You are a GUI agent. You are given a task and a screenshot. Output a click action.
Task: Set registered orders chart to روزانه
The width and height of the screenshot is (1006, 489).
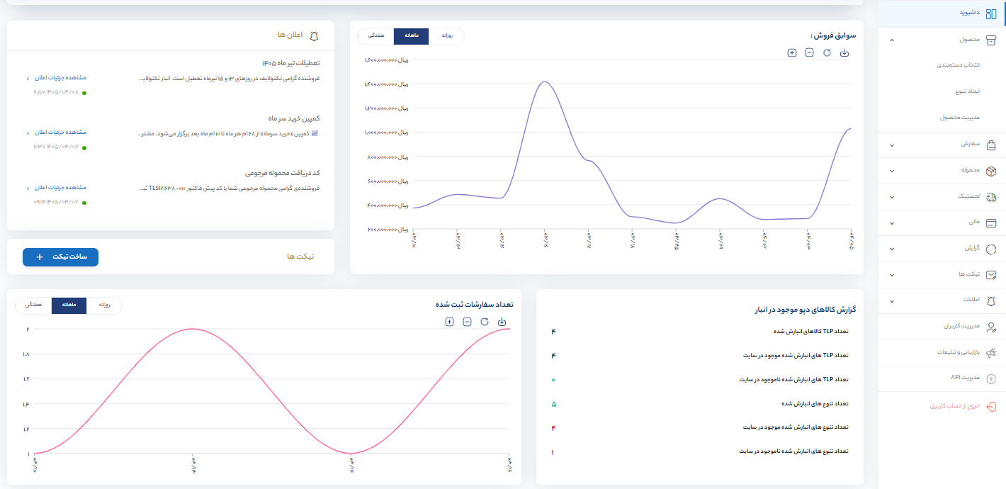coord(104,305)
